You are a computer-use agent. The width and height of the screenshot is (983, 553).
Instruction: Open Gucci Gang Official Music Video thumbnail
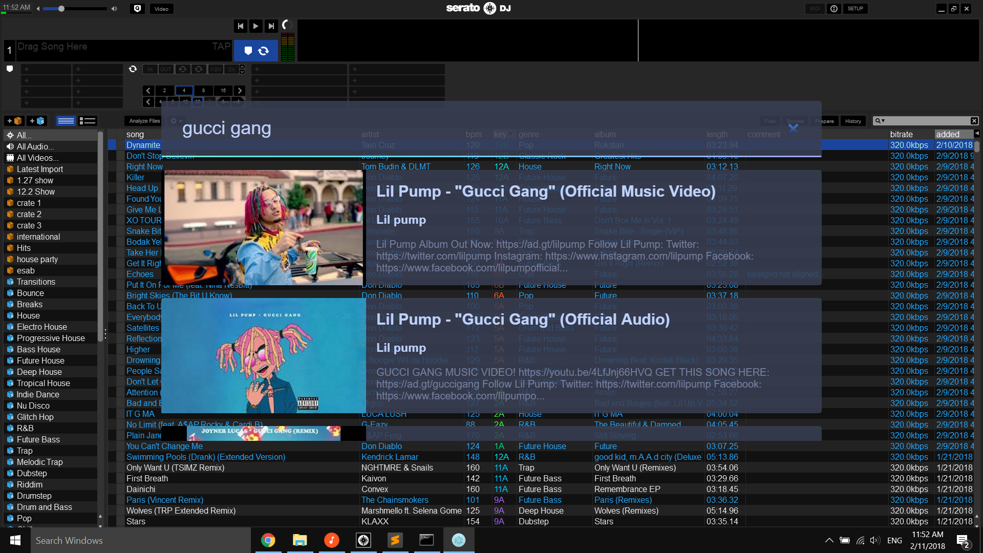[263, 227]
